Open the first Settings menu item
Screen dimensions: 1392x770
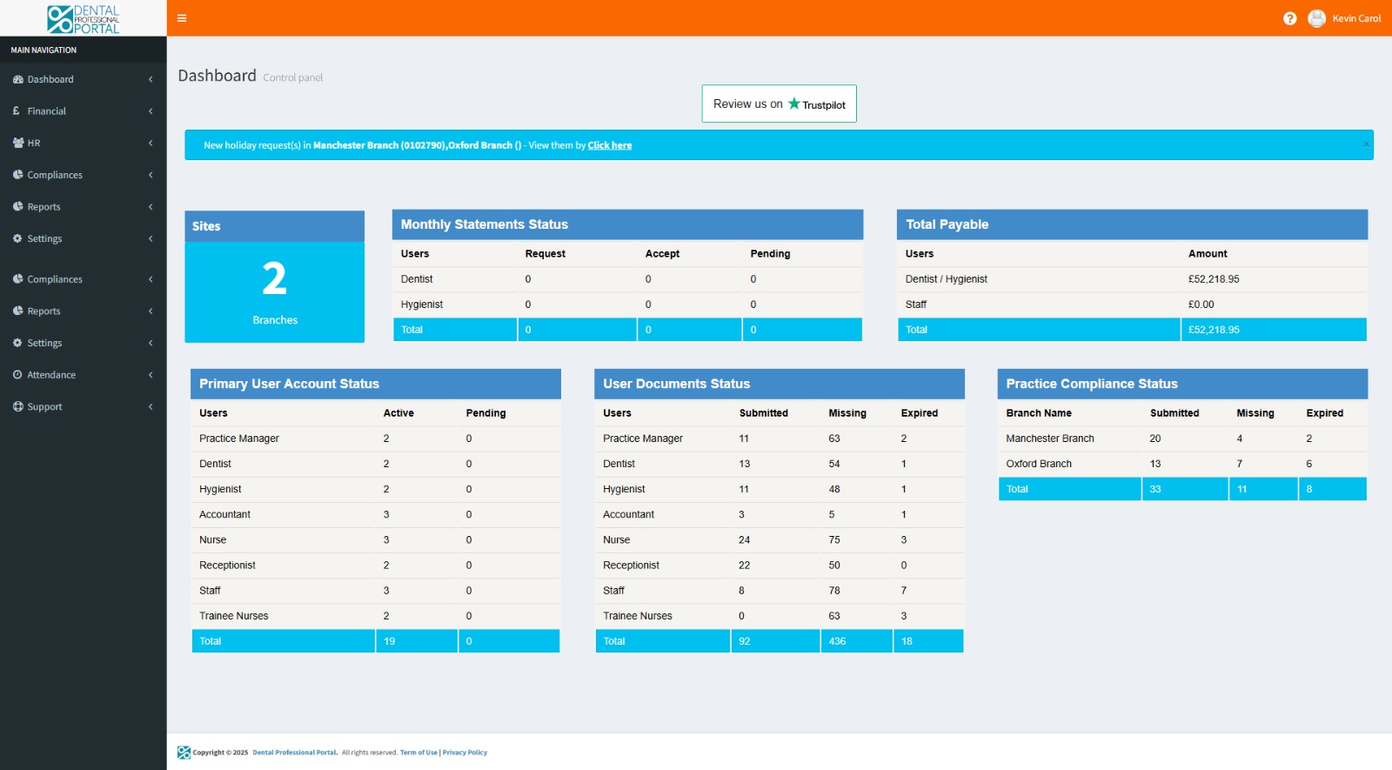(44, 238)
